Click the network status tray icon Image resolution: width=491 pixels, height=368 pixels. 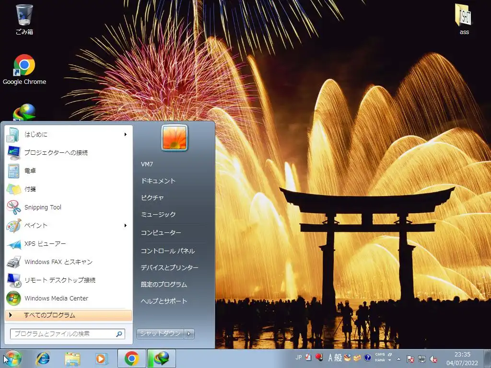(x=422, y=359)
